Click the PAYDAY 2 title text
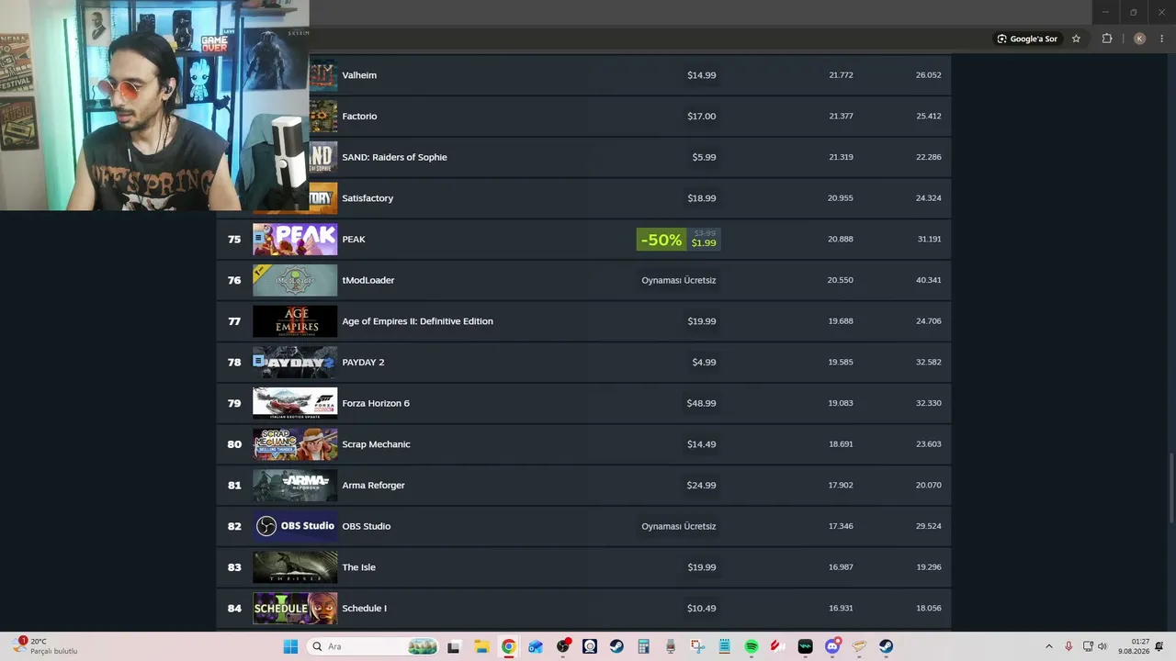The image size is (1176, 661). click(363, 363)
